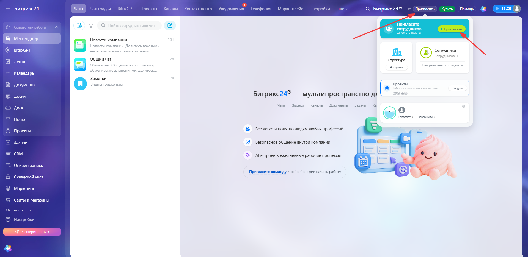This screenshot has width=528, height=257.
Task: Click the colorful AI assistant icon at bottom left
Action: tap(8, 248)
